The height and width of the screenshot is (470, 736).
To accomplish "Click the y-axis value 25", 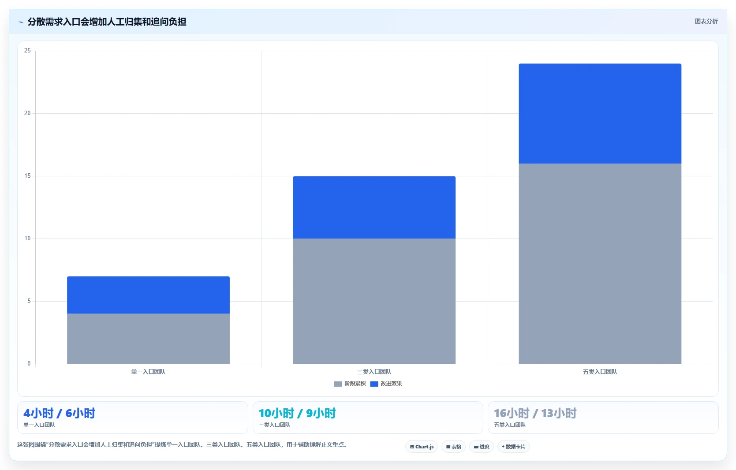I will pyautogui.click(x=27, y=51).
